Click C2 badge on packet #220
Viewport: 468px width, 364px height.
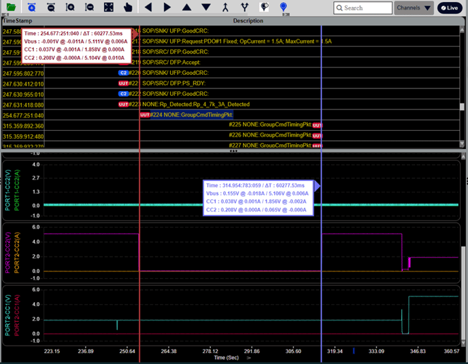pos(123,73)
